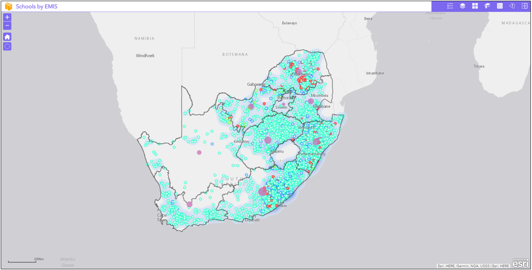Click the Windhoek city label

point(145,56)
